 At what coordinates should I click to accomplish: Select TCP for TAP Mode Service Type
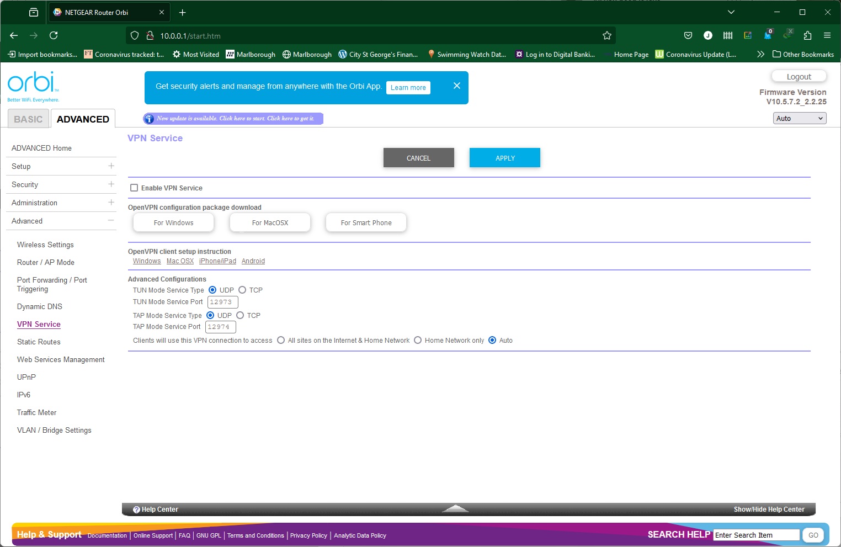[240, 315]
